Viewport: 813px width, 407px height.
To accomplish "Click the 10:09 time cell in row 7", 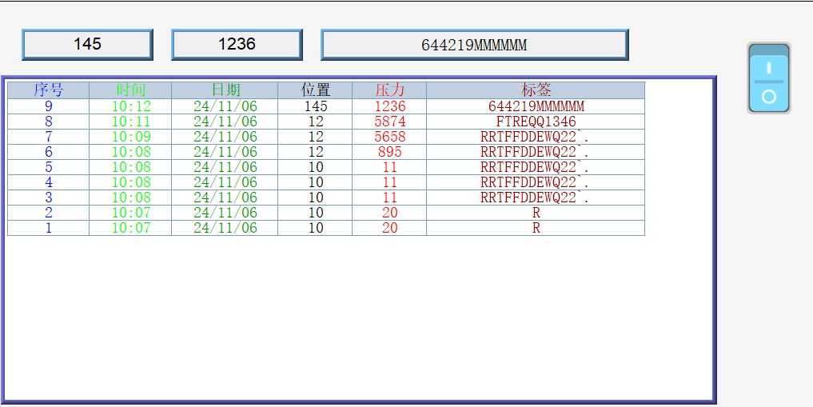I will point(130,137).
